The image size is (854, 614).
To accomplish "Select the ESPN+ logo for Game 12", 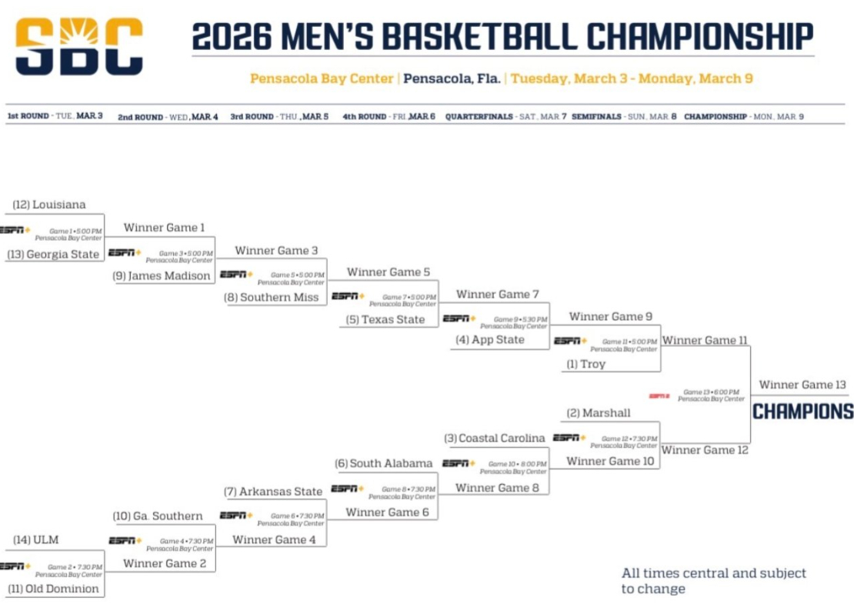I will 569,438.
